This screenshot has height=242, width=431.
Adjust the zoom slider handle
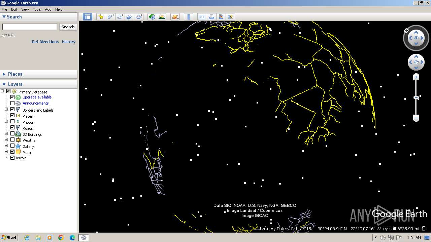[416, 97]
